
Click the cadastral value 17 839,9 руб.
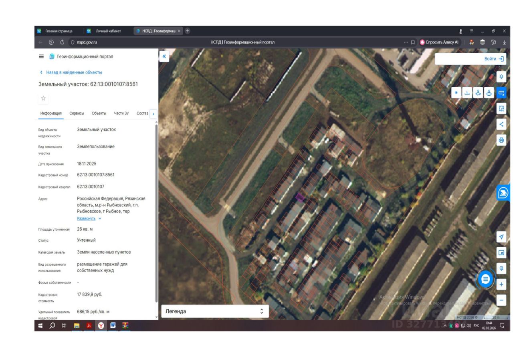[90, 294]
